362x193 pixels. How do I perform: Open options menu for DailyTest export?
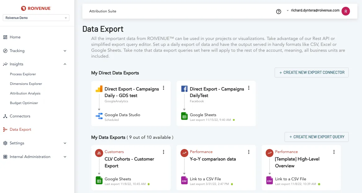click(x=249, y=88)
